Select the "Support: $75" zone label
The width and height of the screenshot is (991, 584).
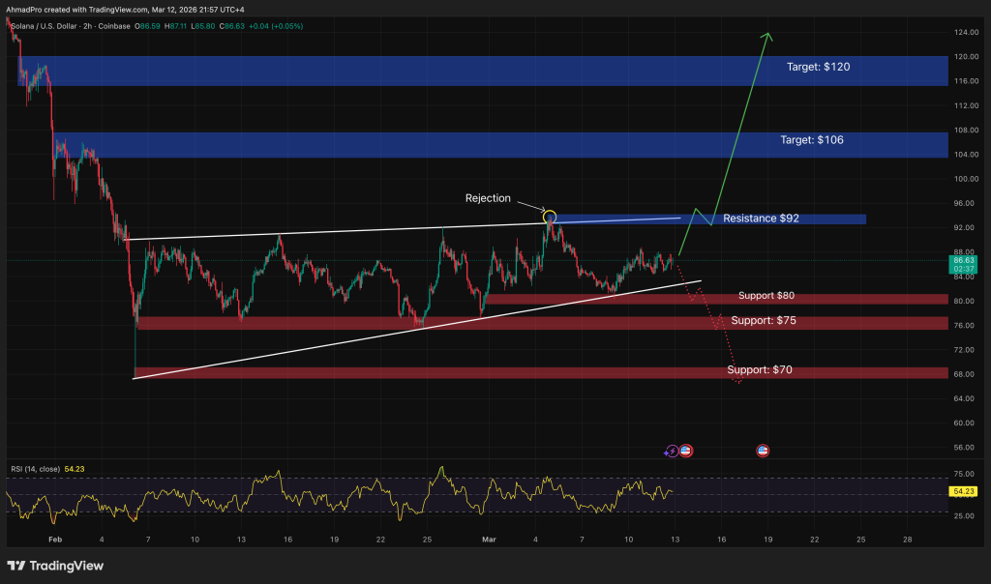(x=764, y=320)
